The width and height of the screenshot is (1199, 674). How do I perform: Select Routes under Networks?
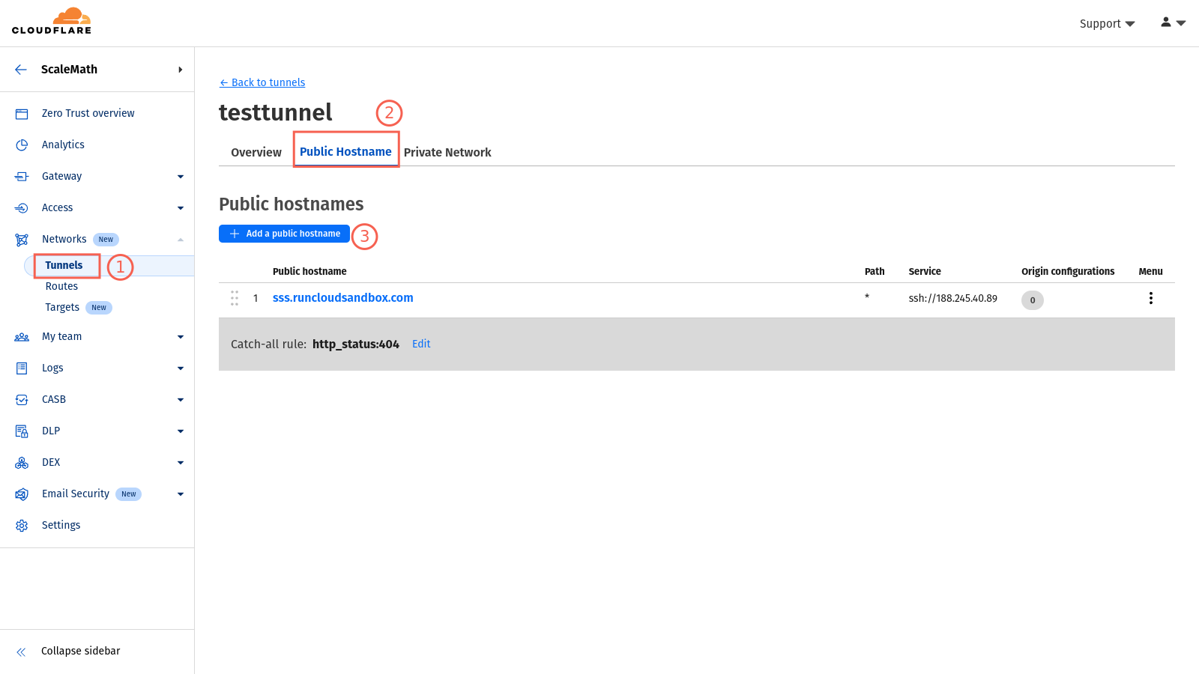61,286
